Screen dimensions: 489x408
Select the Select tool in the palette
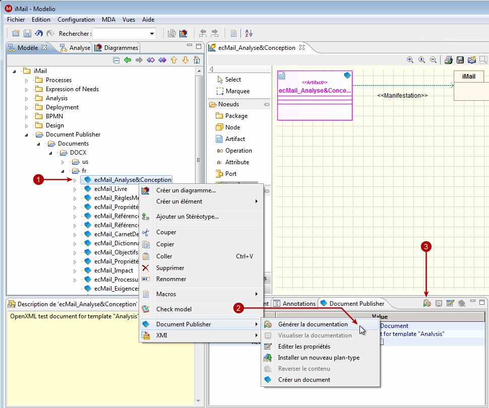(229, 80)
